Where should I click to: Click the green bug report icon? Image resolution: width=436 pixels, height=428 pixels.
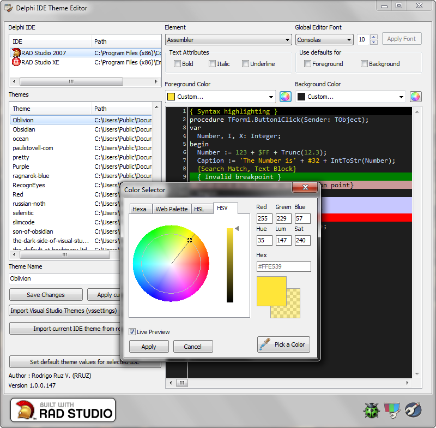click(372, 411)
